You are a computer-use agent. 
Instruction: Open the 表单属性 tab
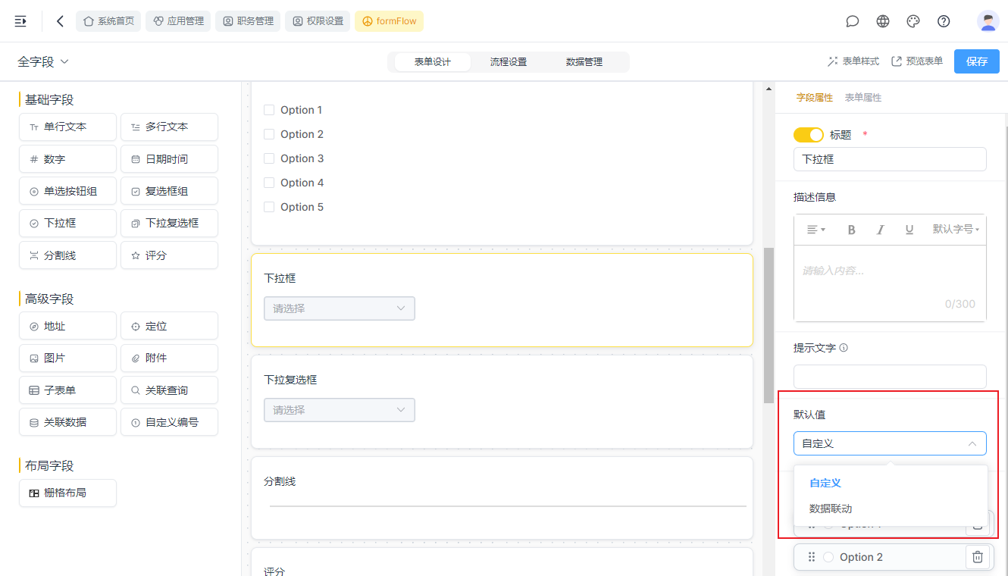pos(862,98)
